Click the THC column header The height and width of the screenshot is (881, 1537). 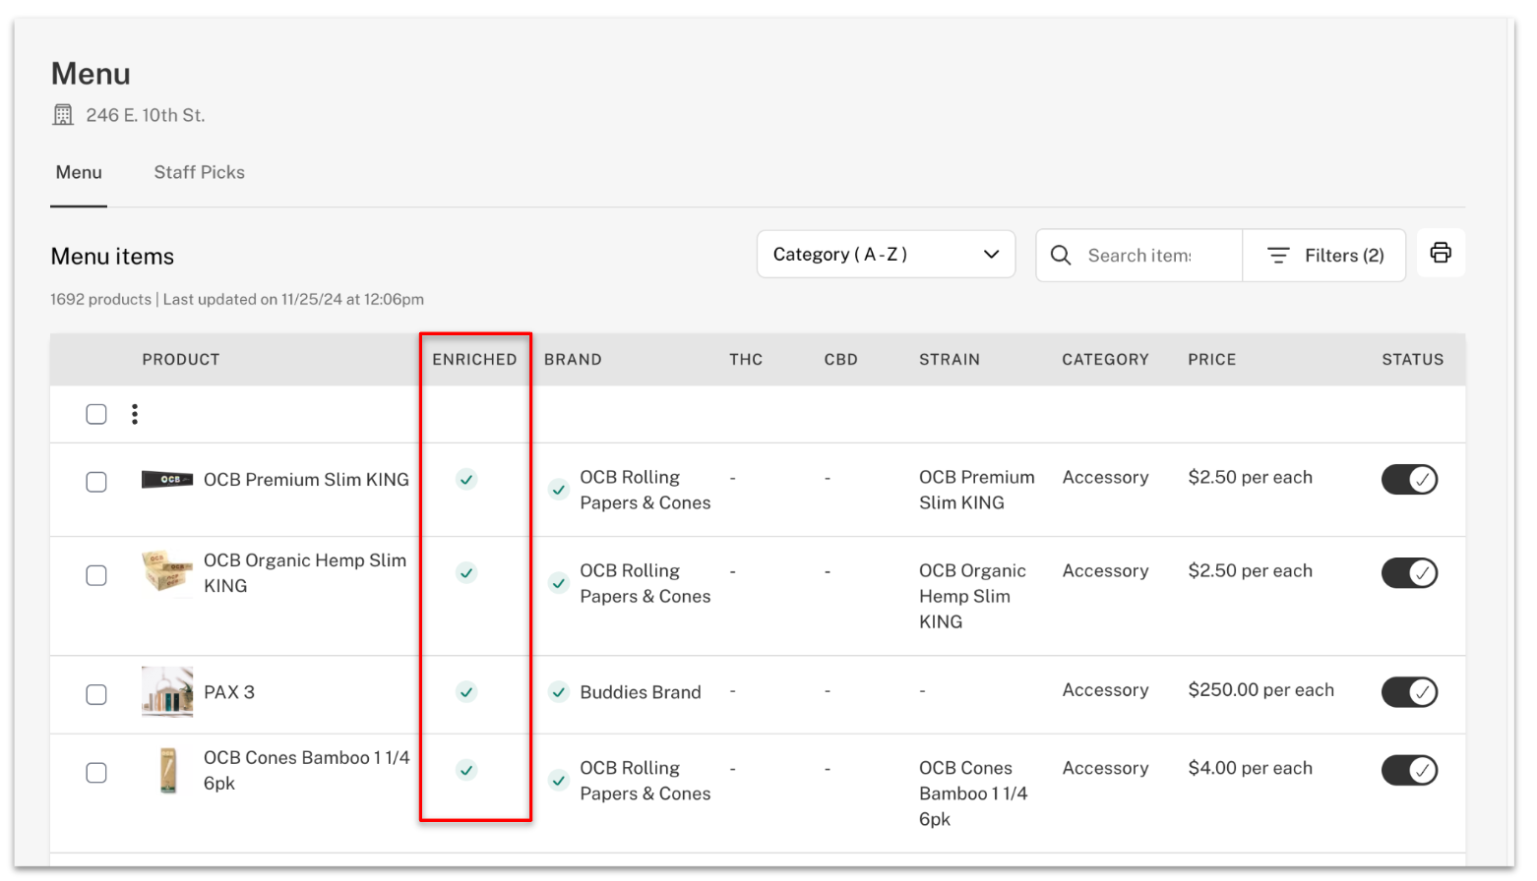746,360
